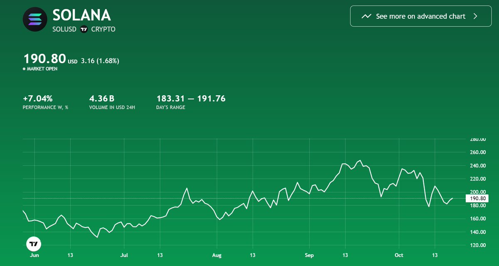Click the USD currency label beside price
Viewport: 499px width, 266px height.
tap(73, 62)
